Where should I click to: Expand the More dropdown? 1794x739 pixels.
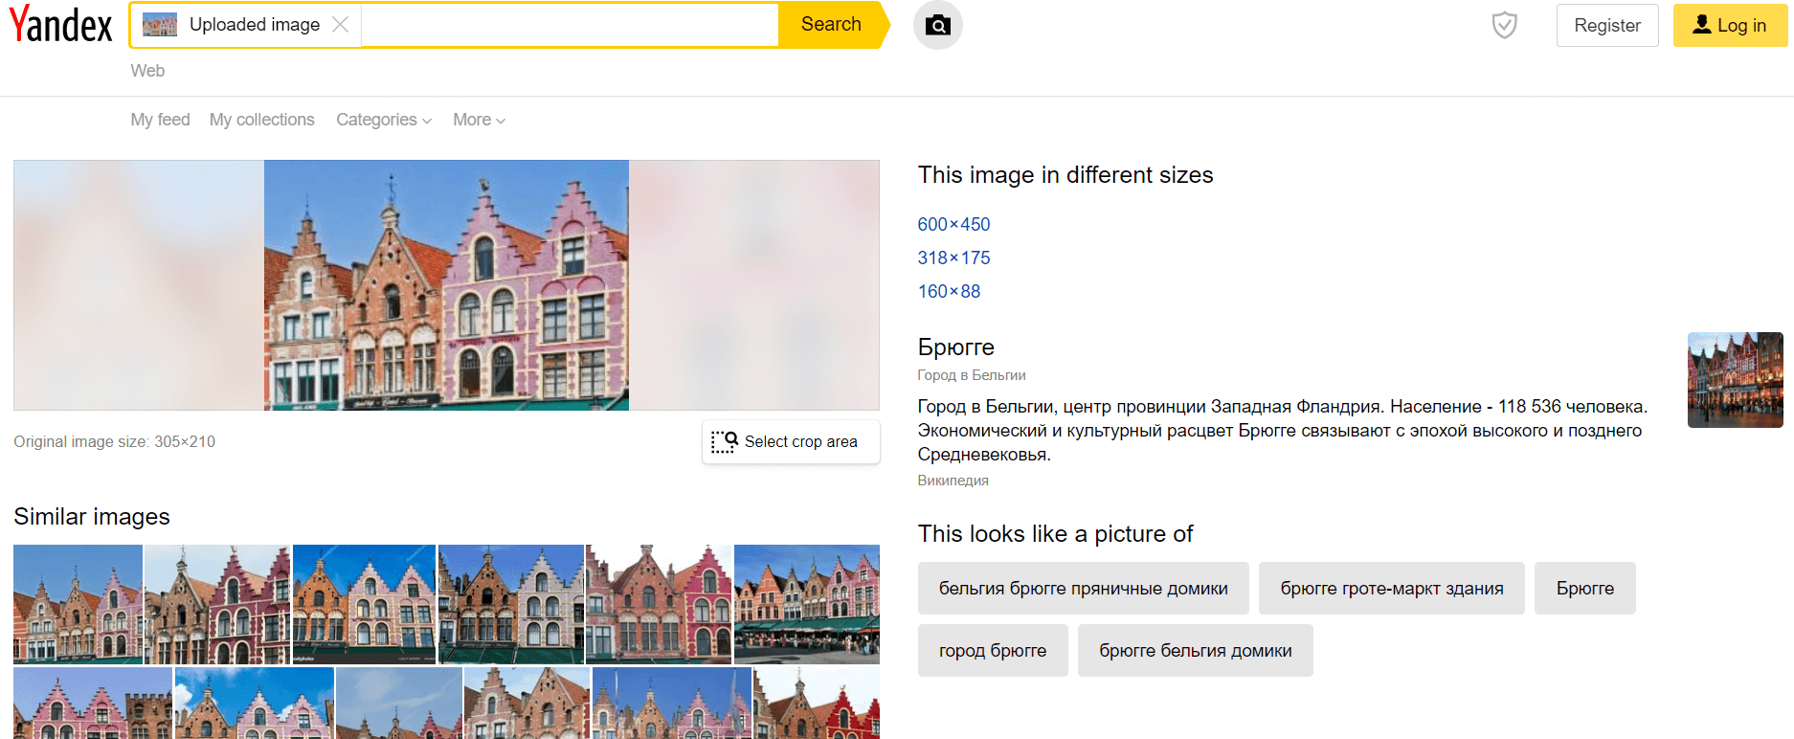[x=479, y=120]
